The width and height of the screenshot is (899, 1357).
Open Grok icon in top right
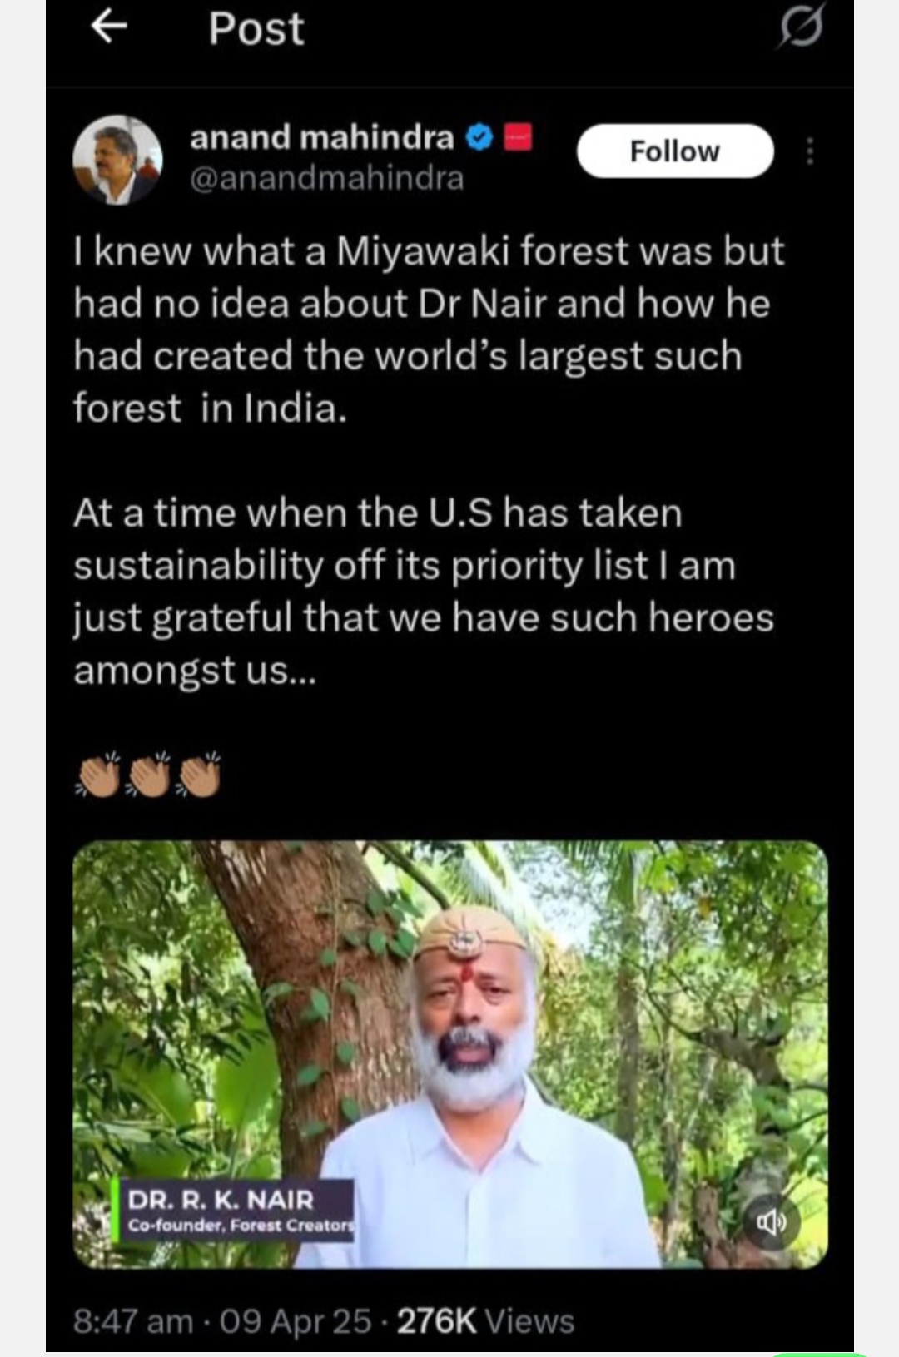tap(801, 27)
